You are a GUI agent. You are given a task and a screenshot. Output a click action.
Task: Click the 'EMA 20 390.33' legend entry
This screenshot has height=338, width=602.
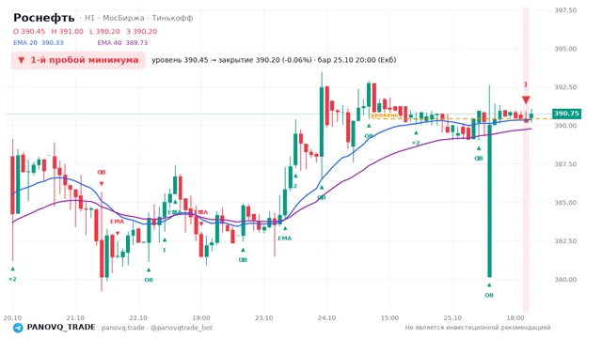click(39, 43)
